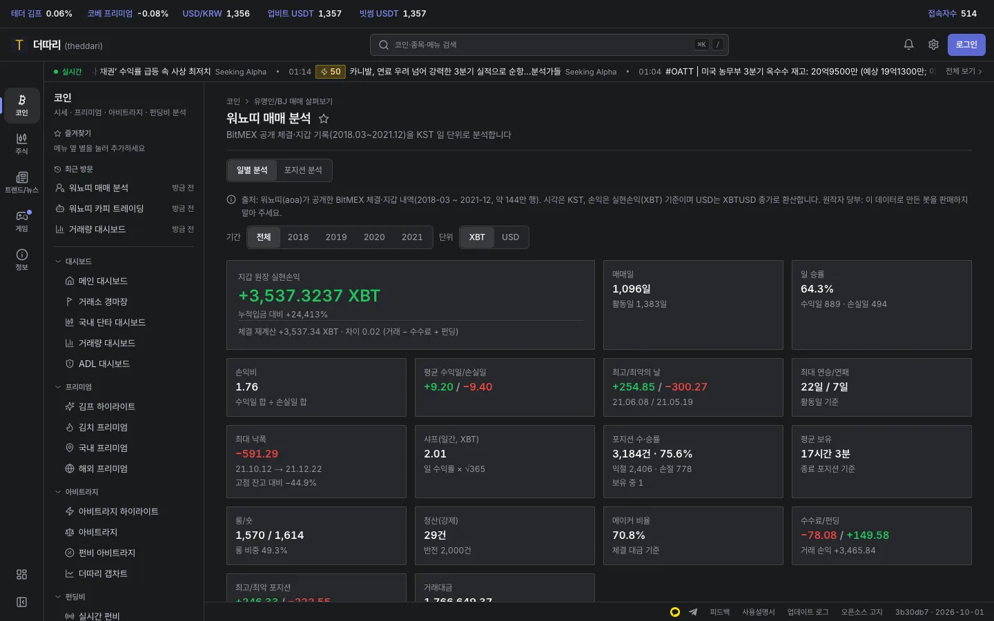The image size is (994, 621).
Task: Open the 피드백 footer link
Action: click(720, 612)
